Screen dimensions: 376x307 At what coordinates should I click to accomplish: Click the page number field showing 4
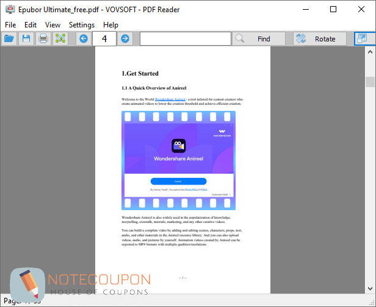click(104, 38)
